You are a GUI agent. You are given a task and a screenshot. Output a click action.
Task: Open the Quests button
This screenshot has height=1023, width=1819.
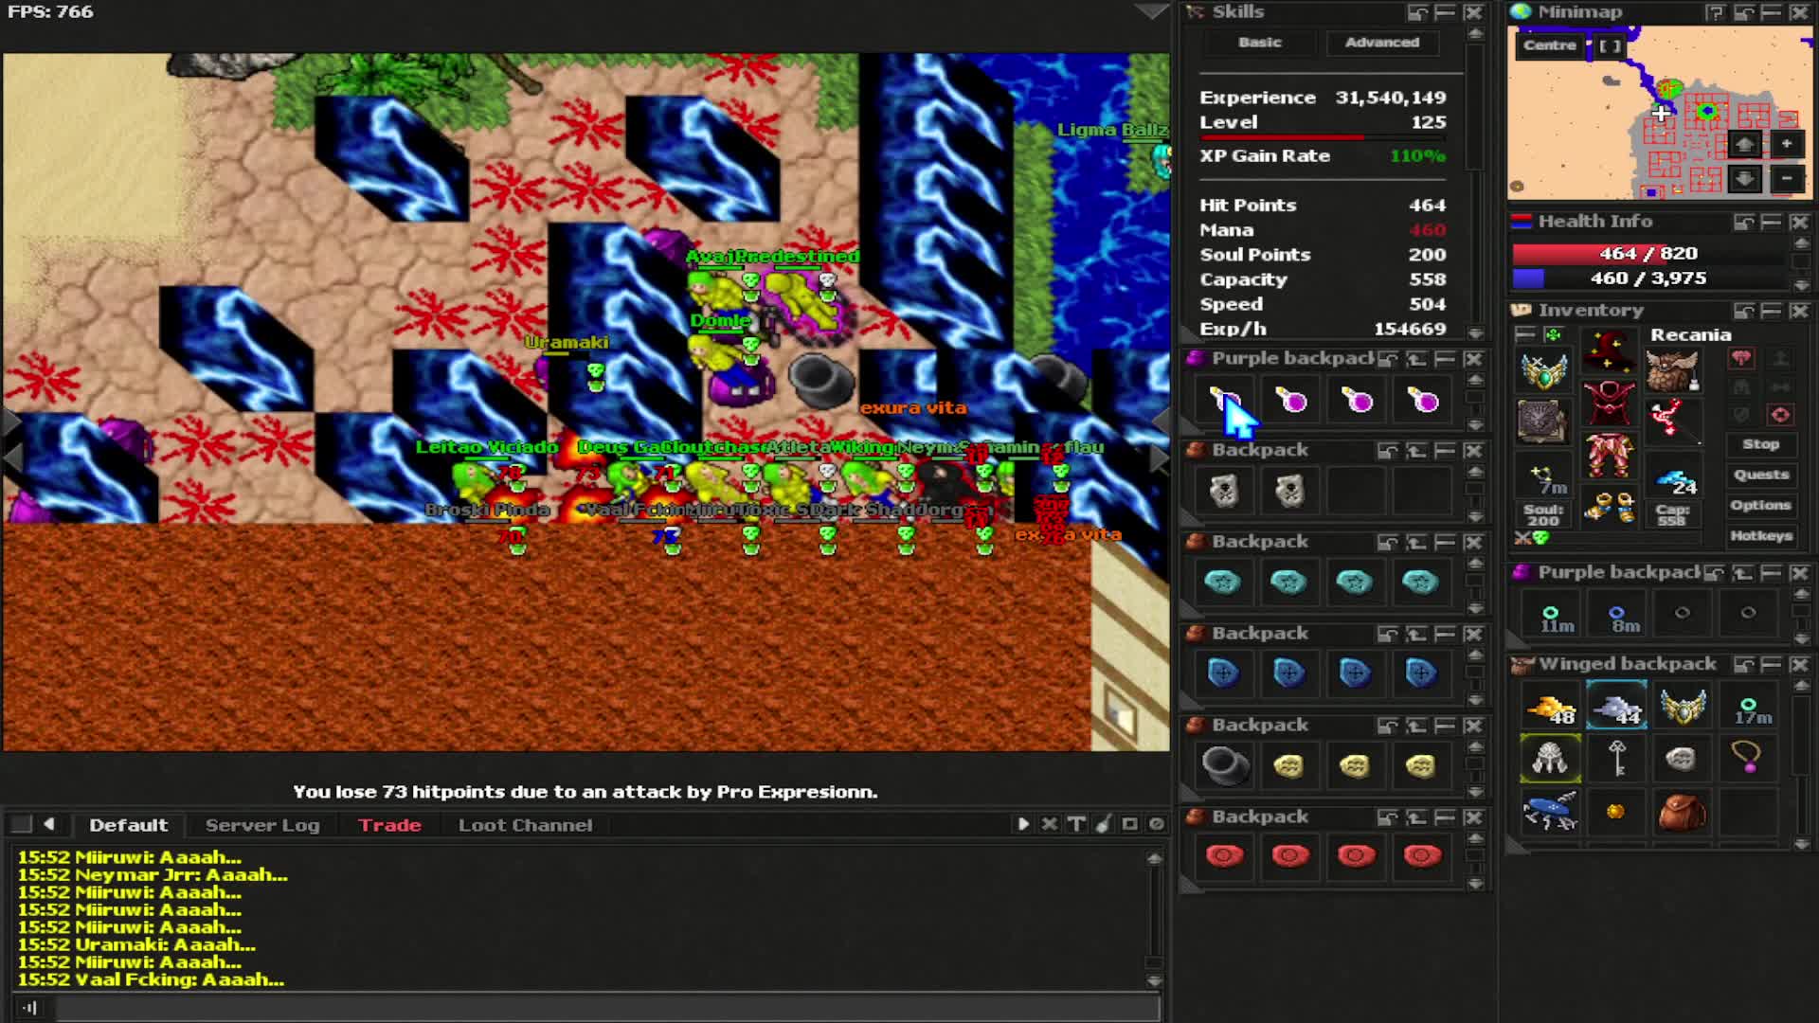click(1760, 475)
